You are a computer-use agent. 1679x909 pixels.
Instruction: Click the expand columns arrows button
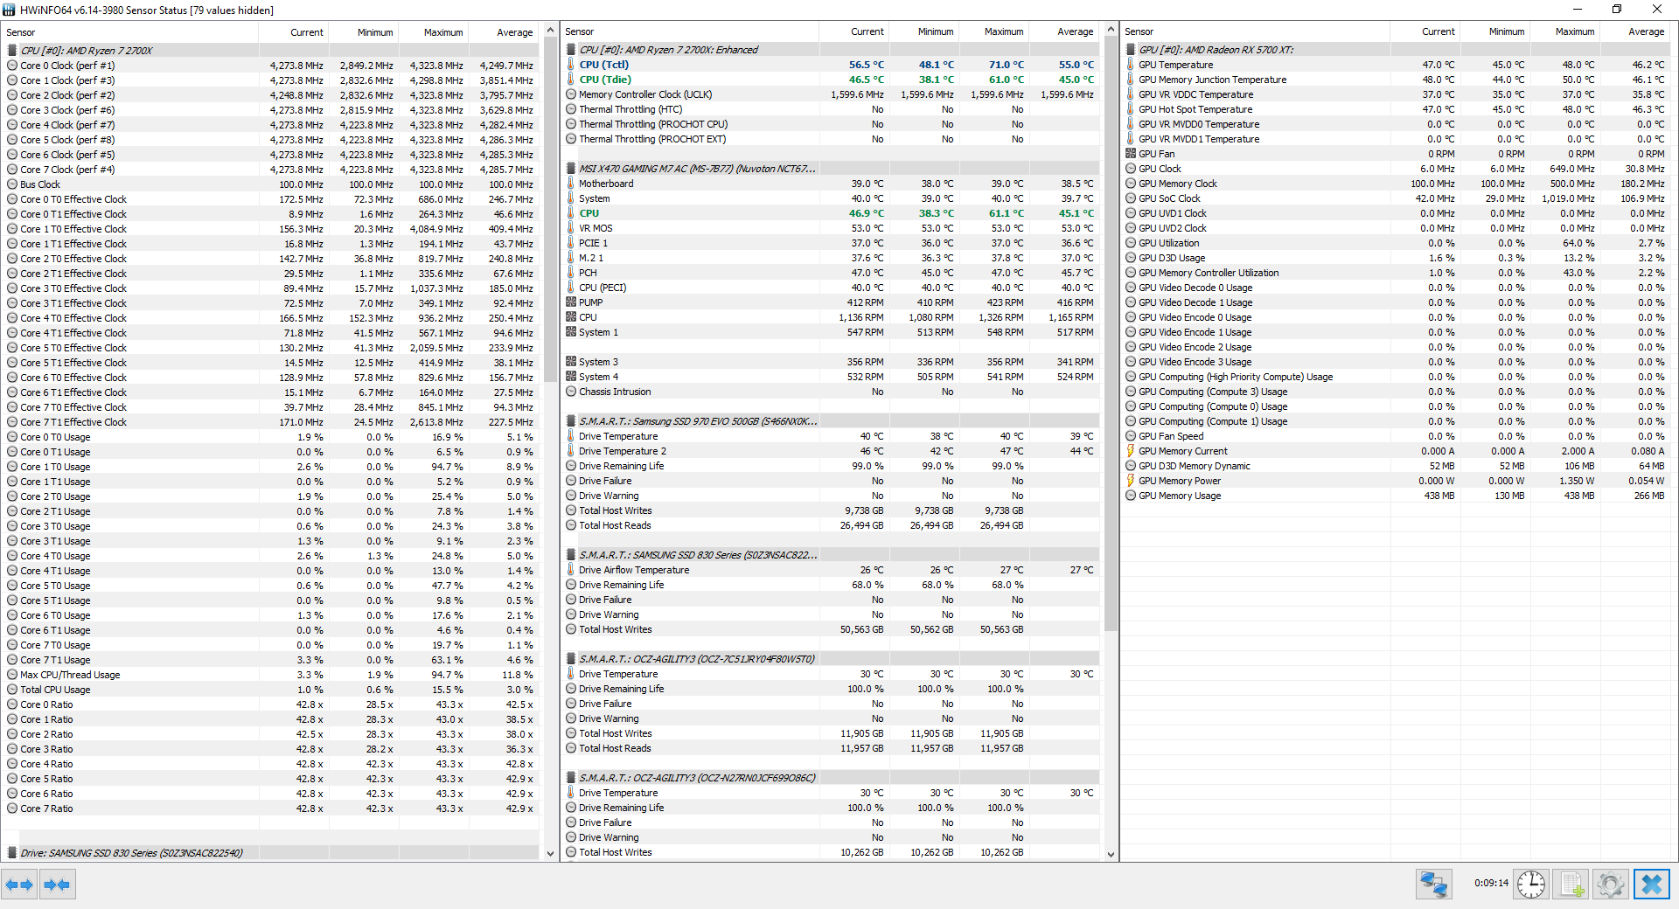(19, 885)
